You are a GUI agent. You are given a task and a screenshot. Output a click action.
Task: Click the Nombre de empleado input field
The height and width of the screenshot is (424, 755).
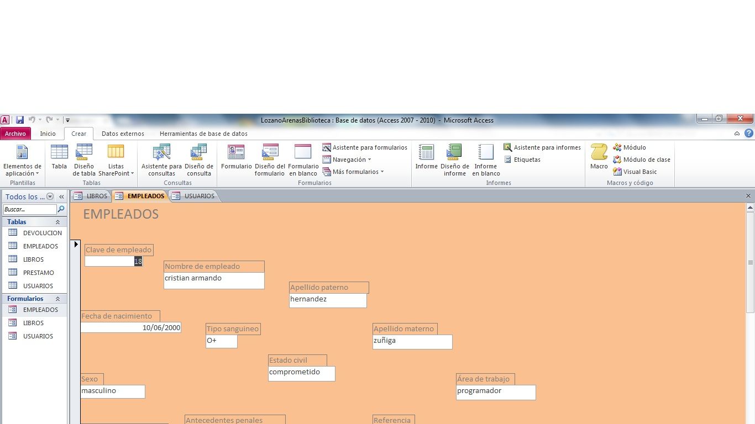(214, 280)
